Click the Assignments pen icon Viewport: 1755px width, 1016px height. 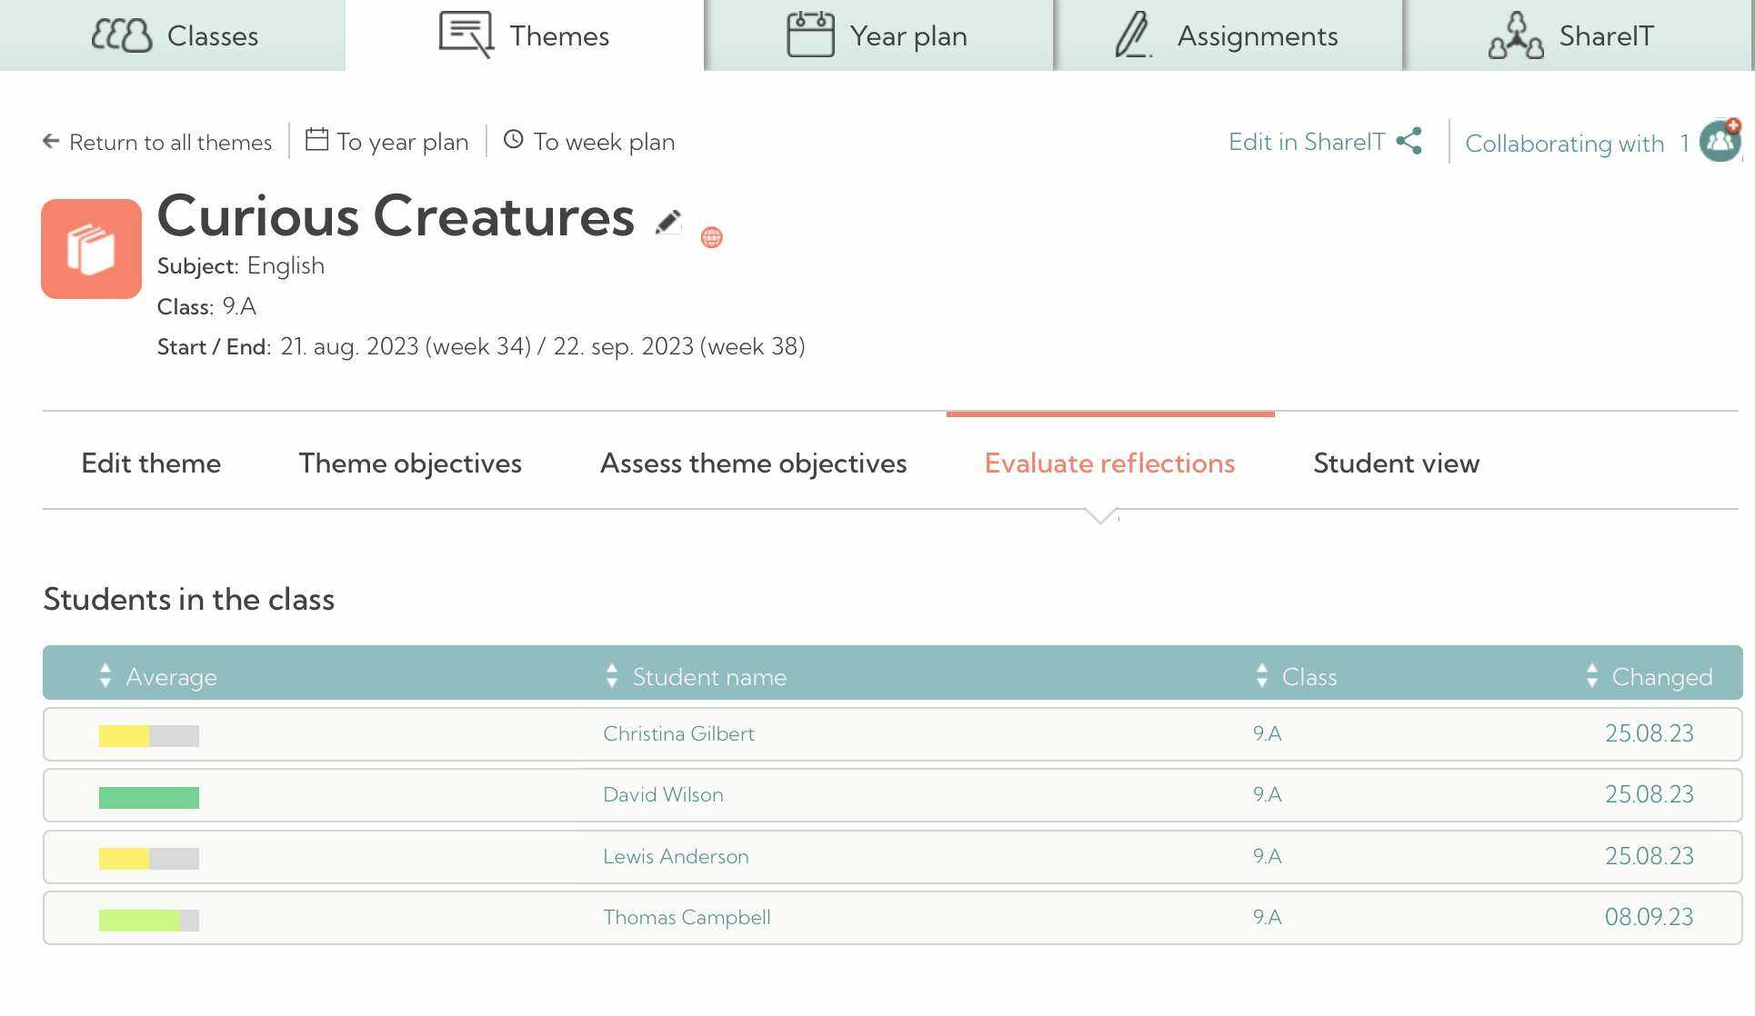(x=1130, y=35)
